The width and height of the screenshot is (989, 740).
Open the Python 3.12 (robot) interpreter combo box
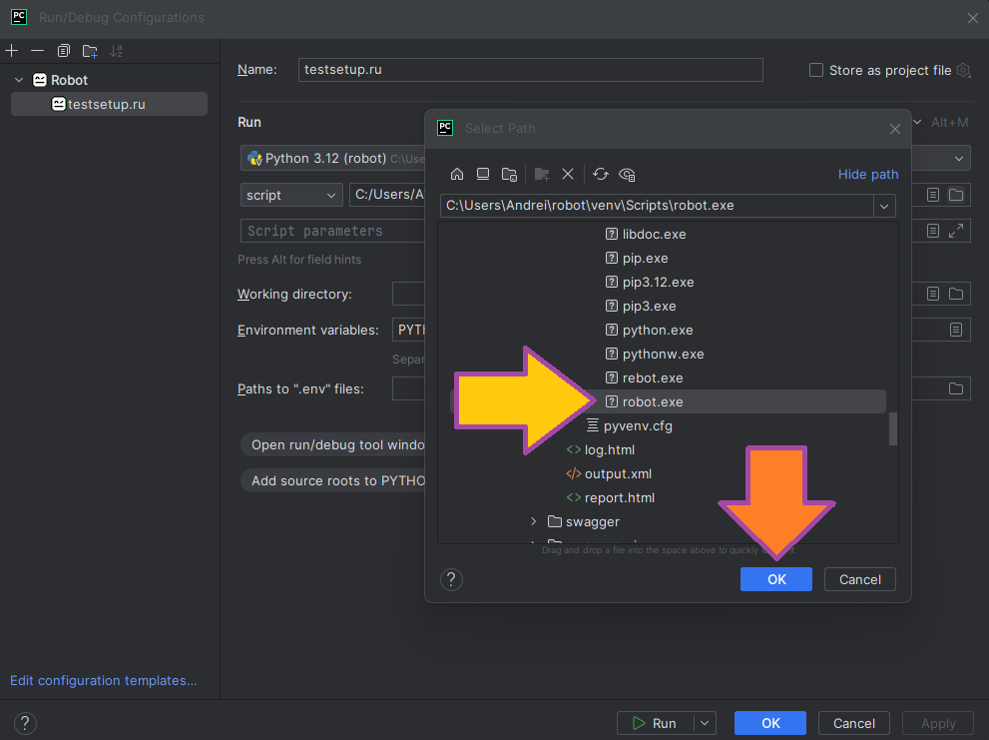(333, 159)
